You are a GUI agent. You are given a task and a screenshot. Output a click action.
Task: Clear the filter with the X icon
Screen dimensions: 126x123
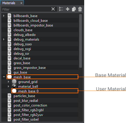(53, 9)
